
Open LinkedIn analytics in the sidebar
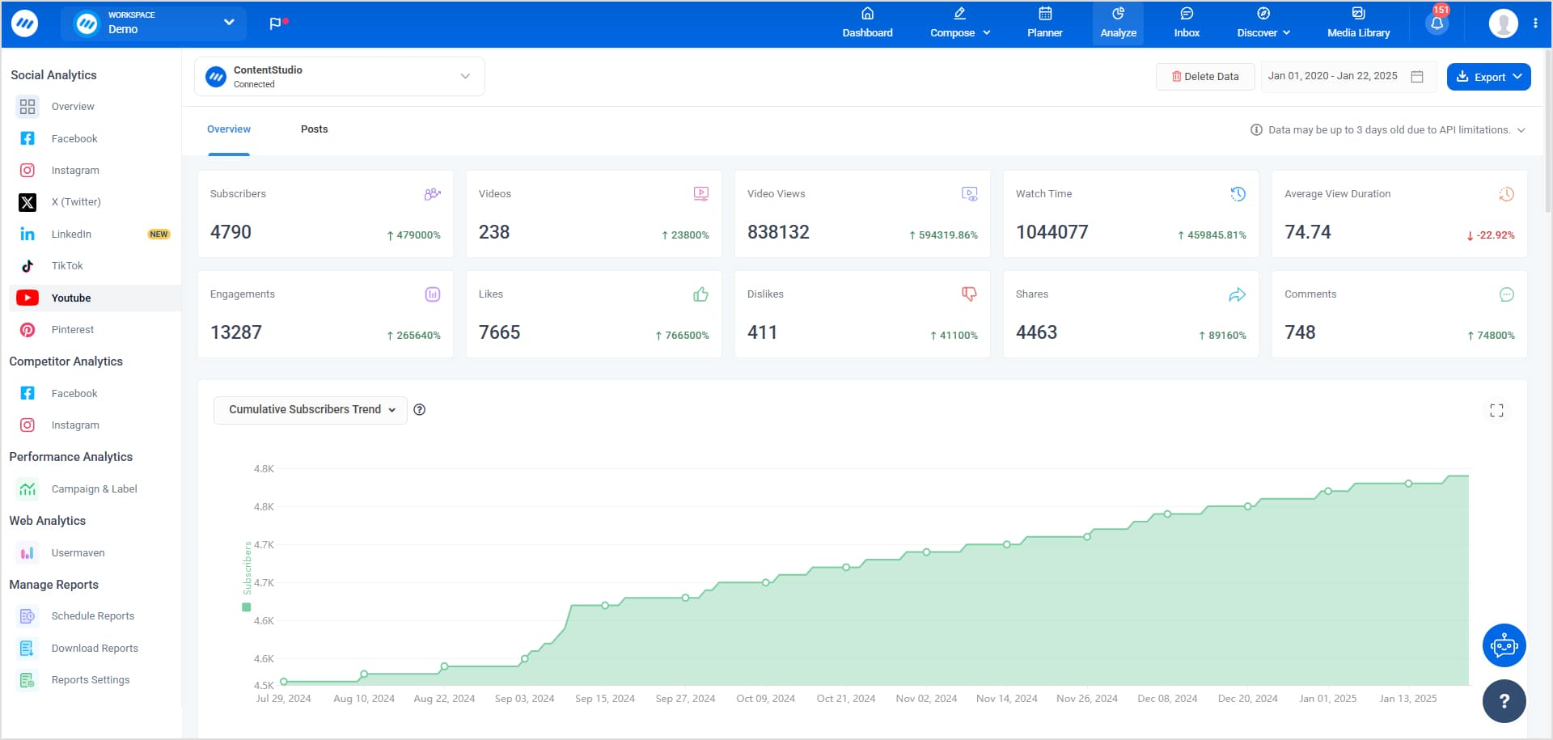point(95,235)
